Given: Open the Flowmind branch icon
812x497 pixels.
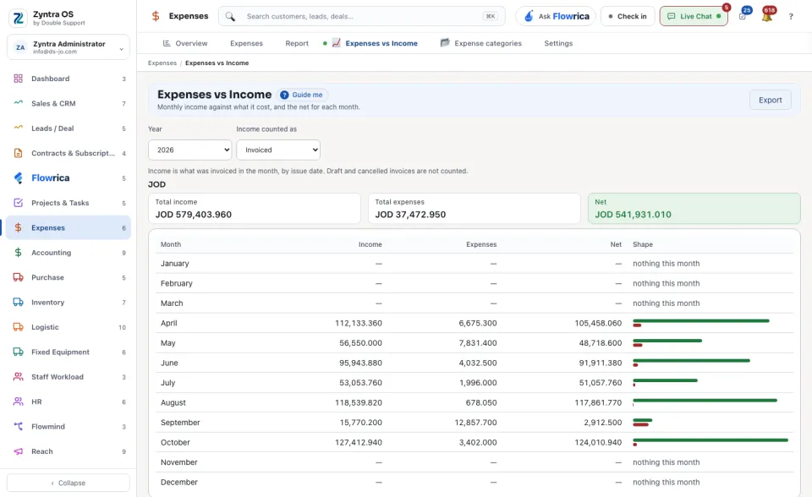Looking at the screenshot, I should 18,427.
